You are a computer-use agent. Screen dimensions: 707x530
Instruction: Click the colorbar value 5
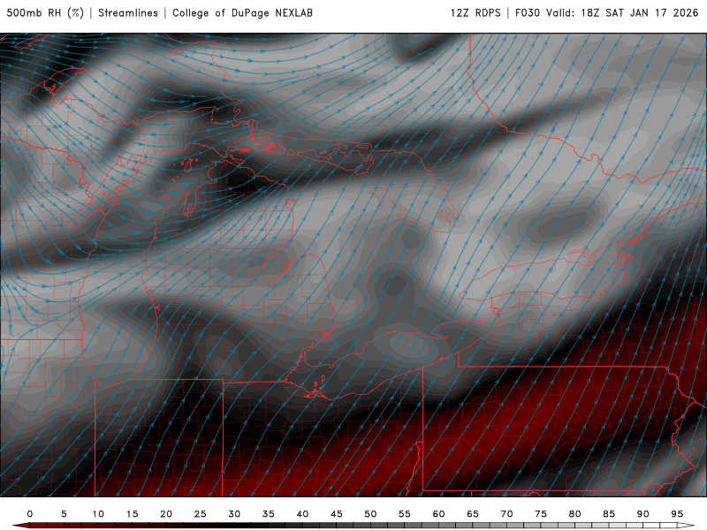click(64, 514)
